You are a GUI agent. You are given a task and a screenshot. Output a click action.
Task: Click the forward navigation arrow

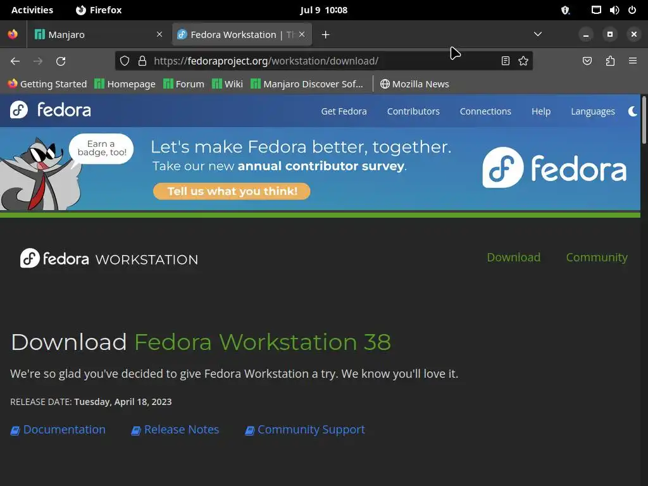click(x=38, y=61)
